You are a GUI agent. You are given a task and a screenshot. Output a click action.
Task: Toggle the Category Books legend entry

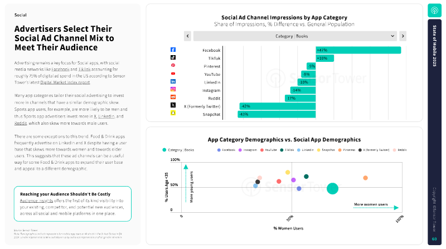point(178,150)
